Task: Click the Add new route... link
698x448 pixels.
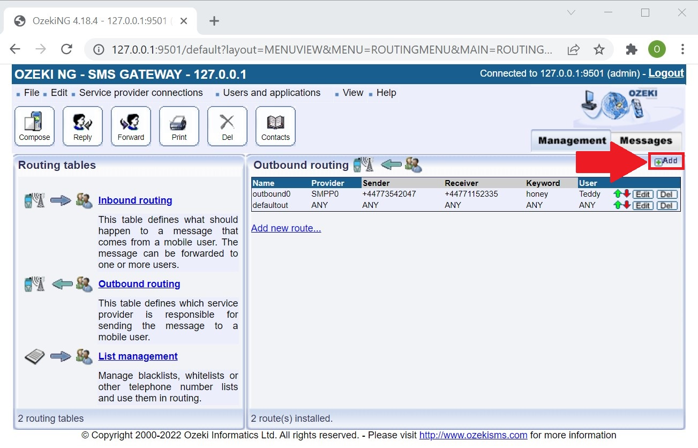Action: click(x=286, y=228)
